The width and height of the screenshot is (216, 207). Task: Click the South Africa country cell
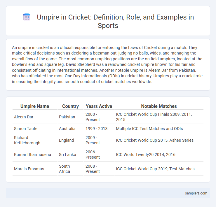(70, 169)
